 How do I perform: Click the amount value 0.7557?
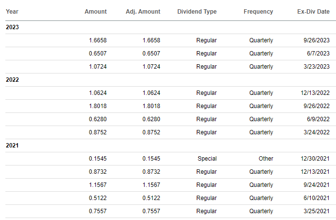coord(98,211)
